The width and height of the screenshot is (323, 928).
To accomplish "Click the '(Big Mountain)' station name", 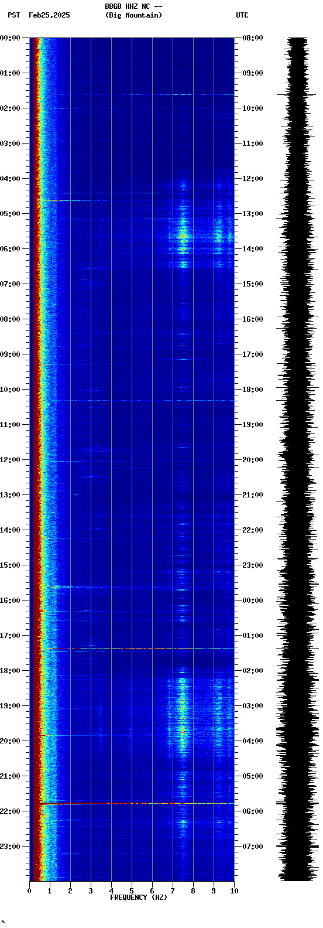I will pos(133,15).
